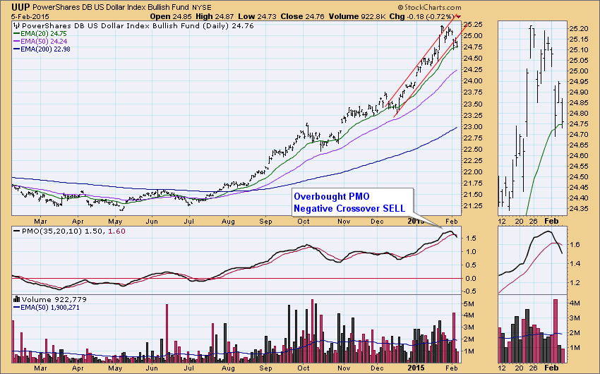The image size is (600, 374).
Task: Click the 24.35 label in zoom panel
Action: (x=579, y=209)
